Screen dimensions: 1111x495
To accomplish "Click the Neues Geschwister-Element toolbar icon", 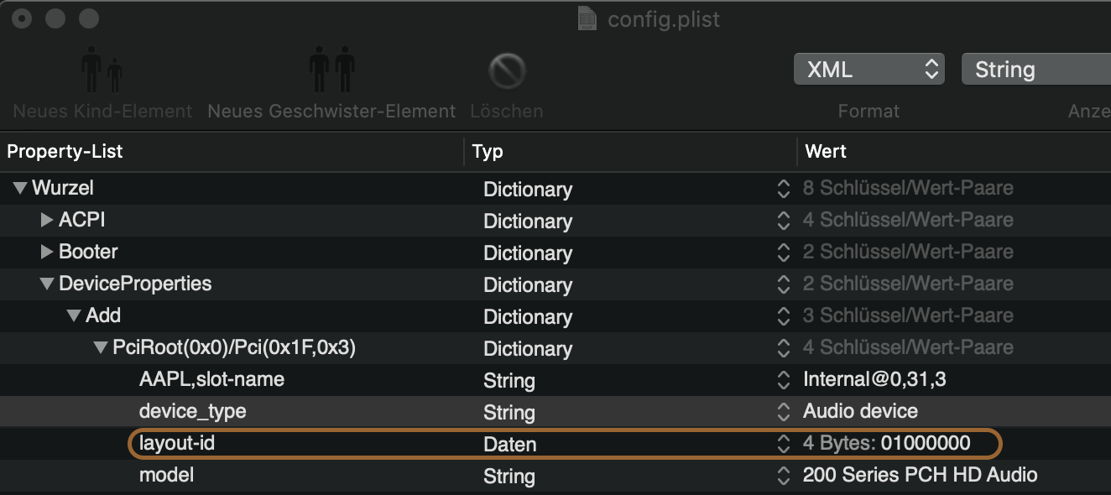I will 331,71.
